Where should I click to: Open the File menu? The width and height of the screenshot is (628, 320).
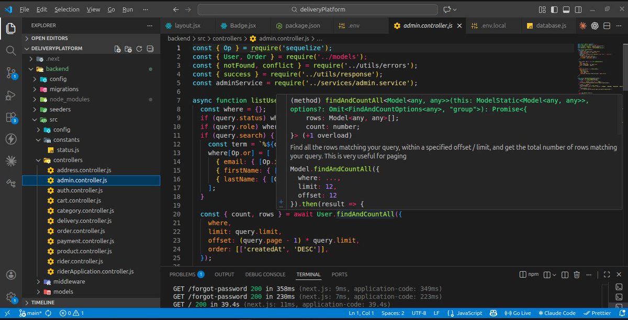[25, 9]
